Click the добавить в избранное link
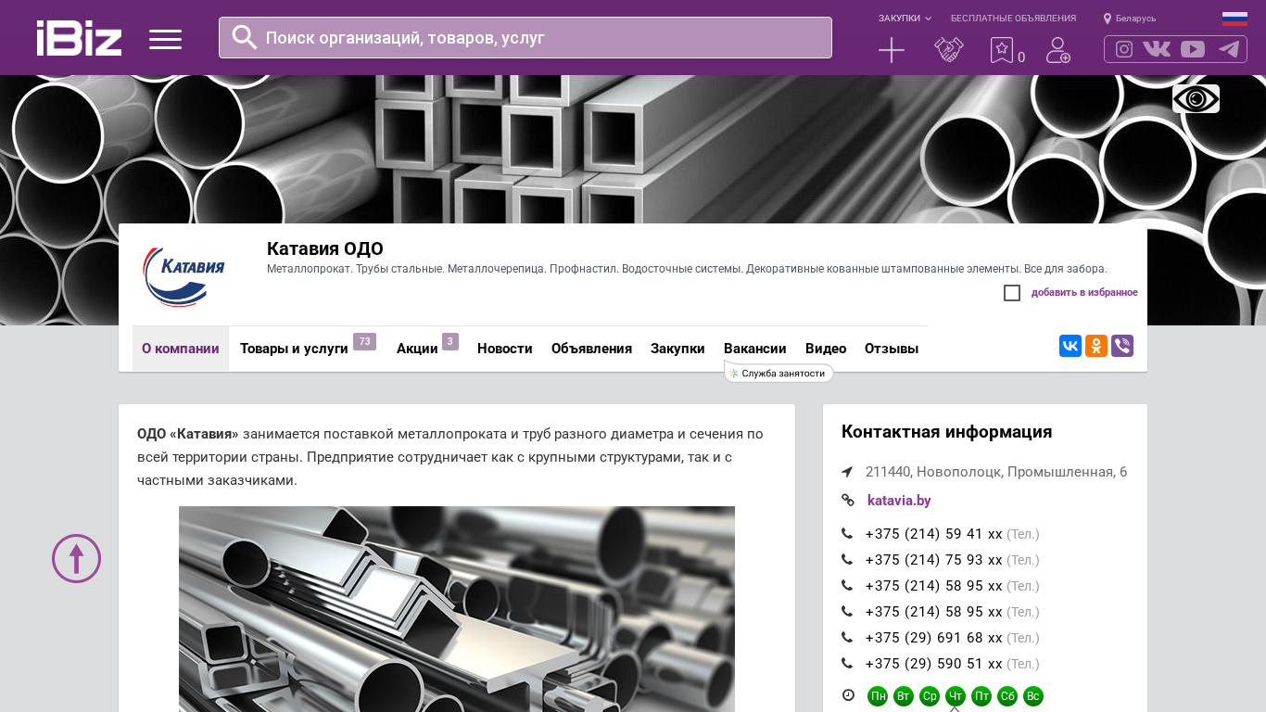Screen dimensions: 1266x712 (x=1084, y=293)
